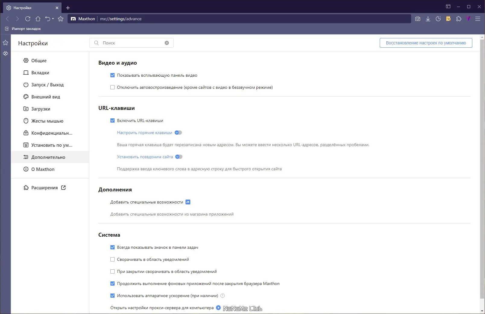485x314 pixels.
Task: Open the General settings section
Action: pos(50,60)
